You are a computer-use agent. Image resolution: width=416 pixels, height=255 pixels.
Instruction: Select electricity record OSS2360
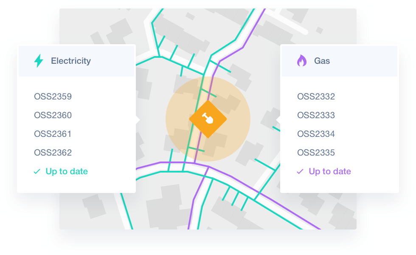[x=53, y=115]
